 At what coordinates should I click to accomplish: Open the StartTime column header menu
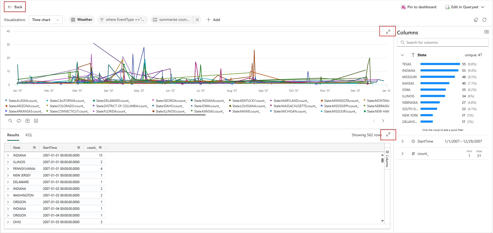[x=79, y=147]
